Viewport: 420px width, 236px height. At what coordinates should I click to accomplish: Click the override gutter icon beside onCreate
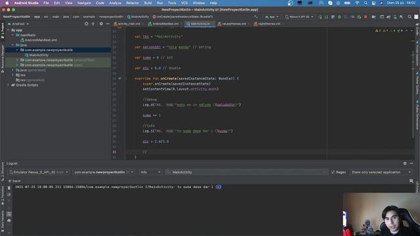pyautogui.click(x=119, y=79)
